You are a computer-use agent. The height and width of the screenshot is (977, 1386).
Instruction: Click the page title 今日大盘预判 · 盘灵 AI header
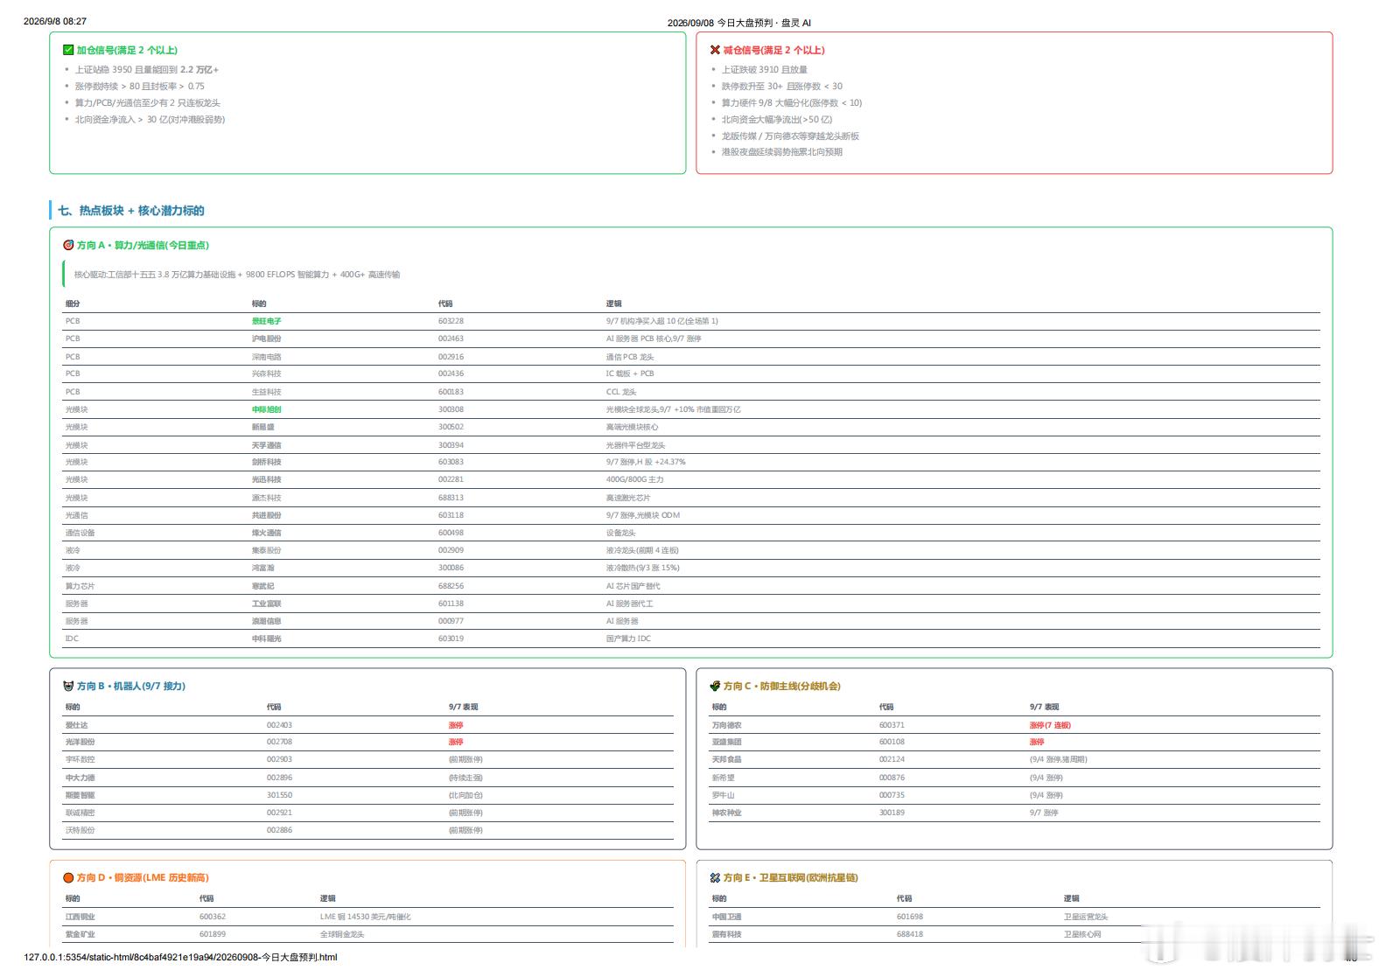point(738,23)
